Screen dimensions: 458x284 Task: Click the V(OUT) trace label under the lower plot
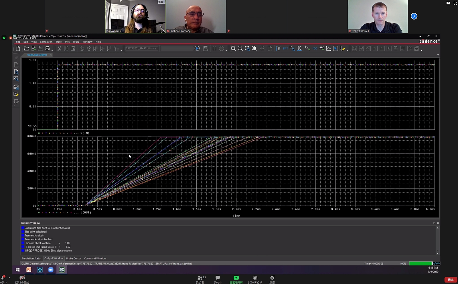(x=86, y=212)
